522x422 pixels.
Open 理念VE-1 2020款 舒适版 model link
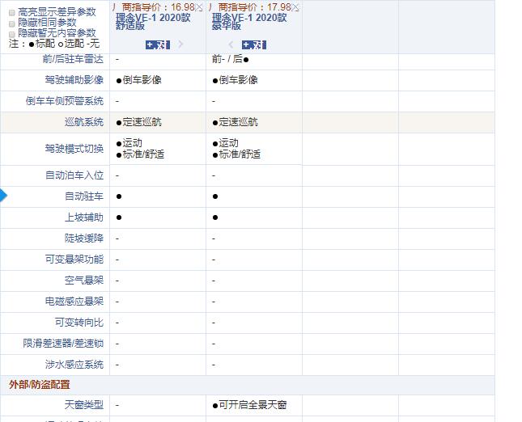click(153, 21)
